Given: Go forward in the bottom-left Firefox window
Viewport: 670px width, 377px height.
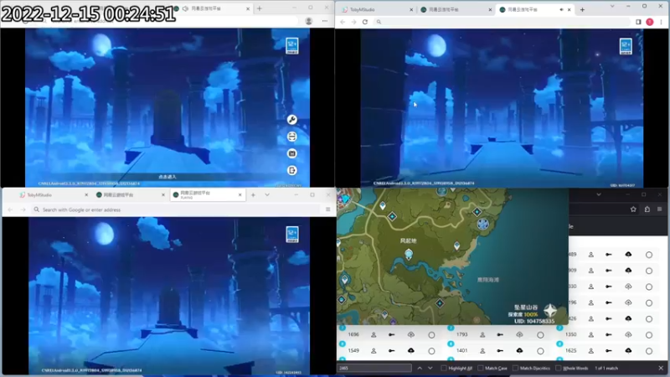Looking at the screenshot, I should click(x=23, y=210).
